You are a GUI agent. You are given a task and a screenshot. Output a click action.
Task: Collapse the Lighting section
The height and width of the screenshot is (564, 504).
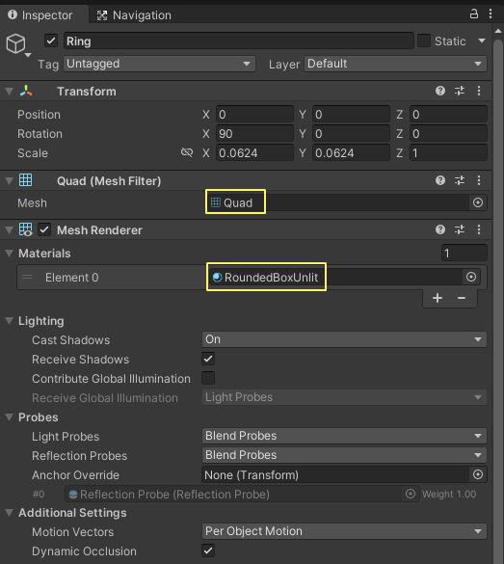click(x=10, y=321)
